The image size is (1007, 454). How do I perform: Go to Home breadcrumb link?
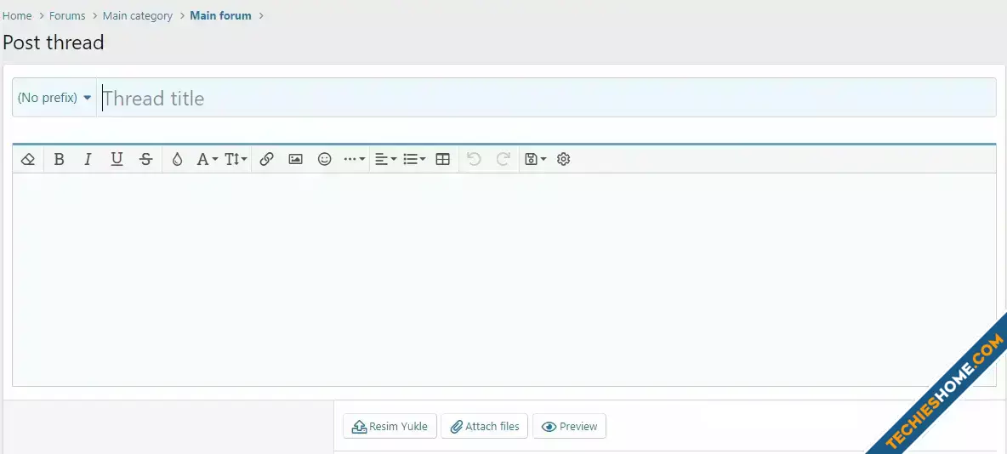coord(17,16)
